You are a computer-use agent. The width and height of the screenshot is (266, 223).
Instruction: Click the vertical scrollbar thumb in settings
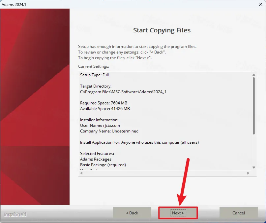(253, 106)
